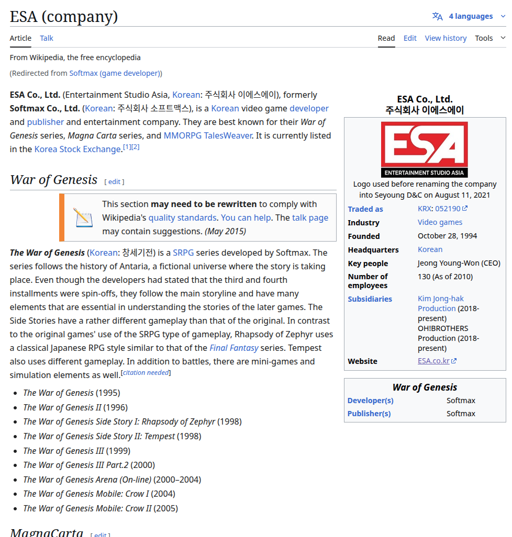Click the Korean link after Softmax Co., Ltd.

click(99, 109)
